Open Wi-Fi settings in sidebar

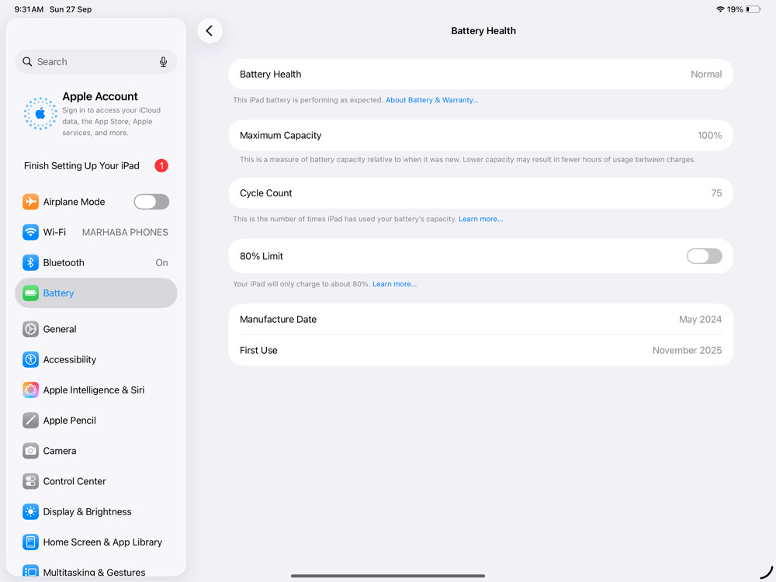[x=96, y=232]
